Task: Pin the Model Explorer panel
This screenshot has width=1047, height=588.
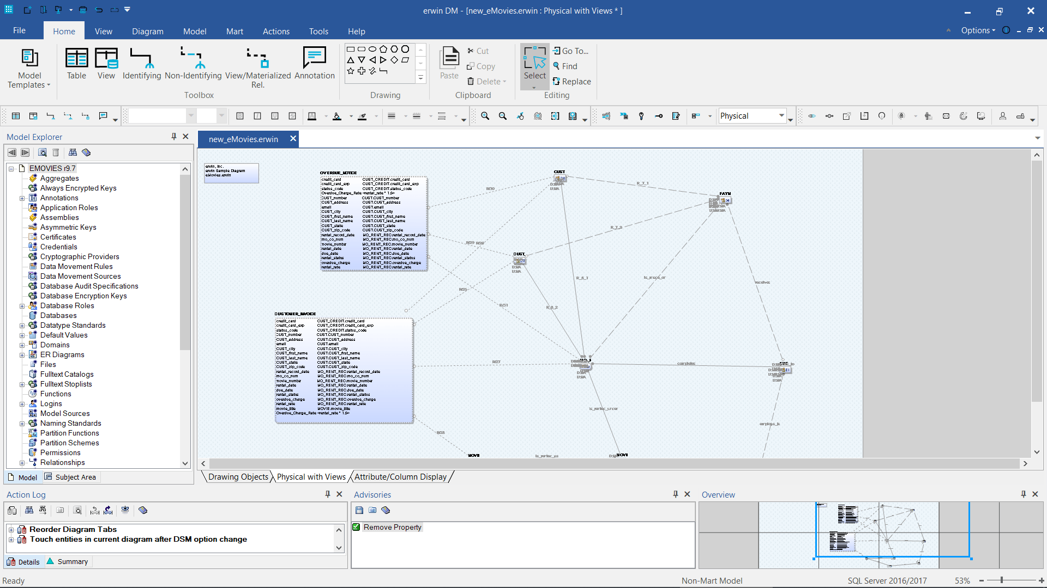Action: [x=174, y=137]
